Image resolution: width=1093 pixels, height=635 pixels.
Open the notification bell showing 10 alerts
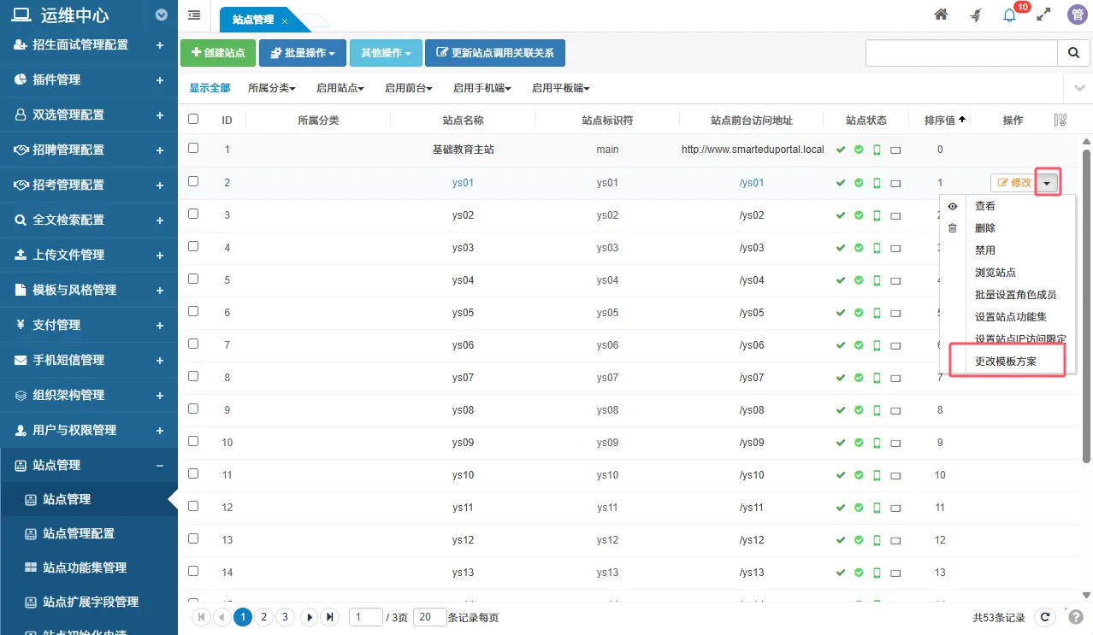[1009, 15]
